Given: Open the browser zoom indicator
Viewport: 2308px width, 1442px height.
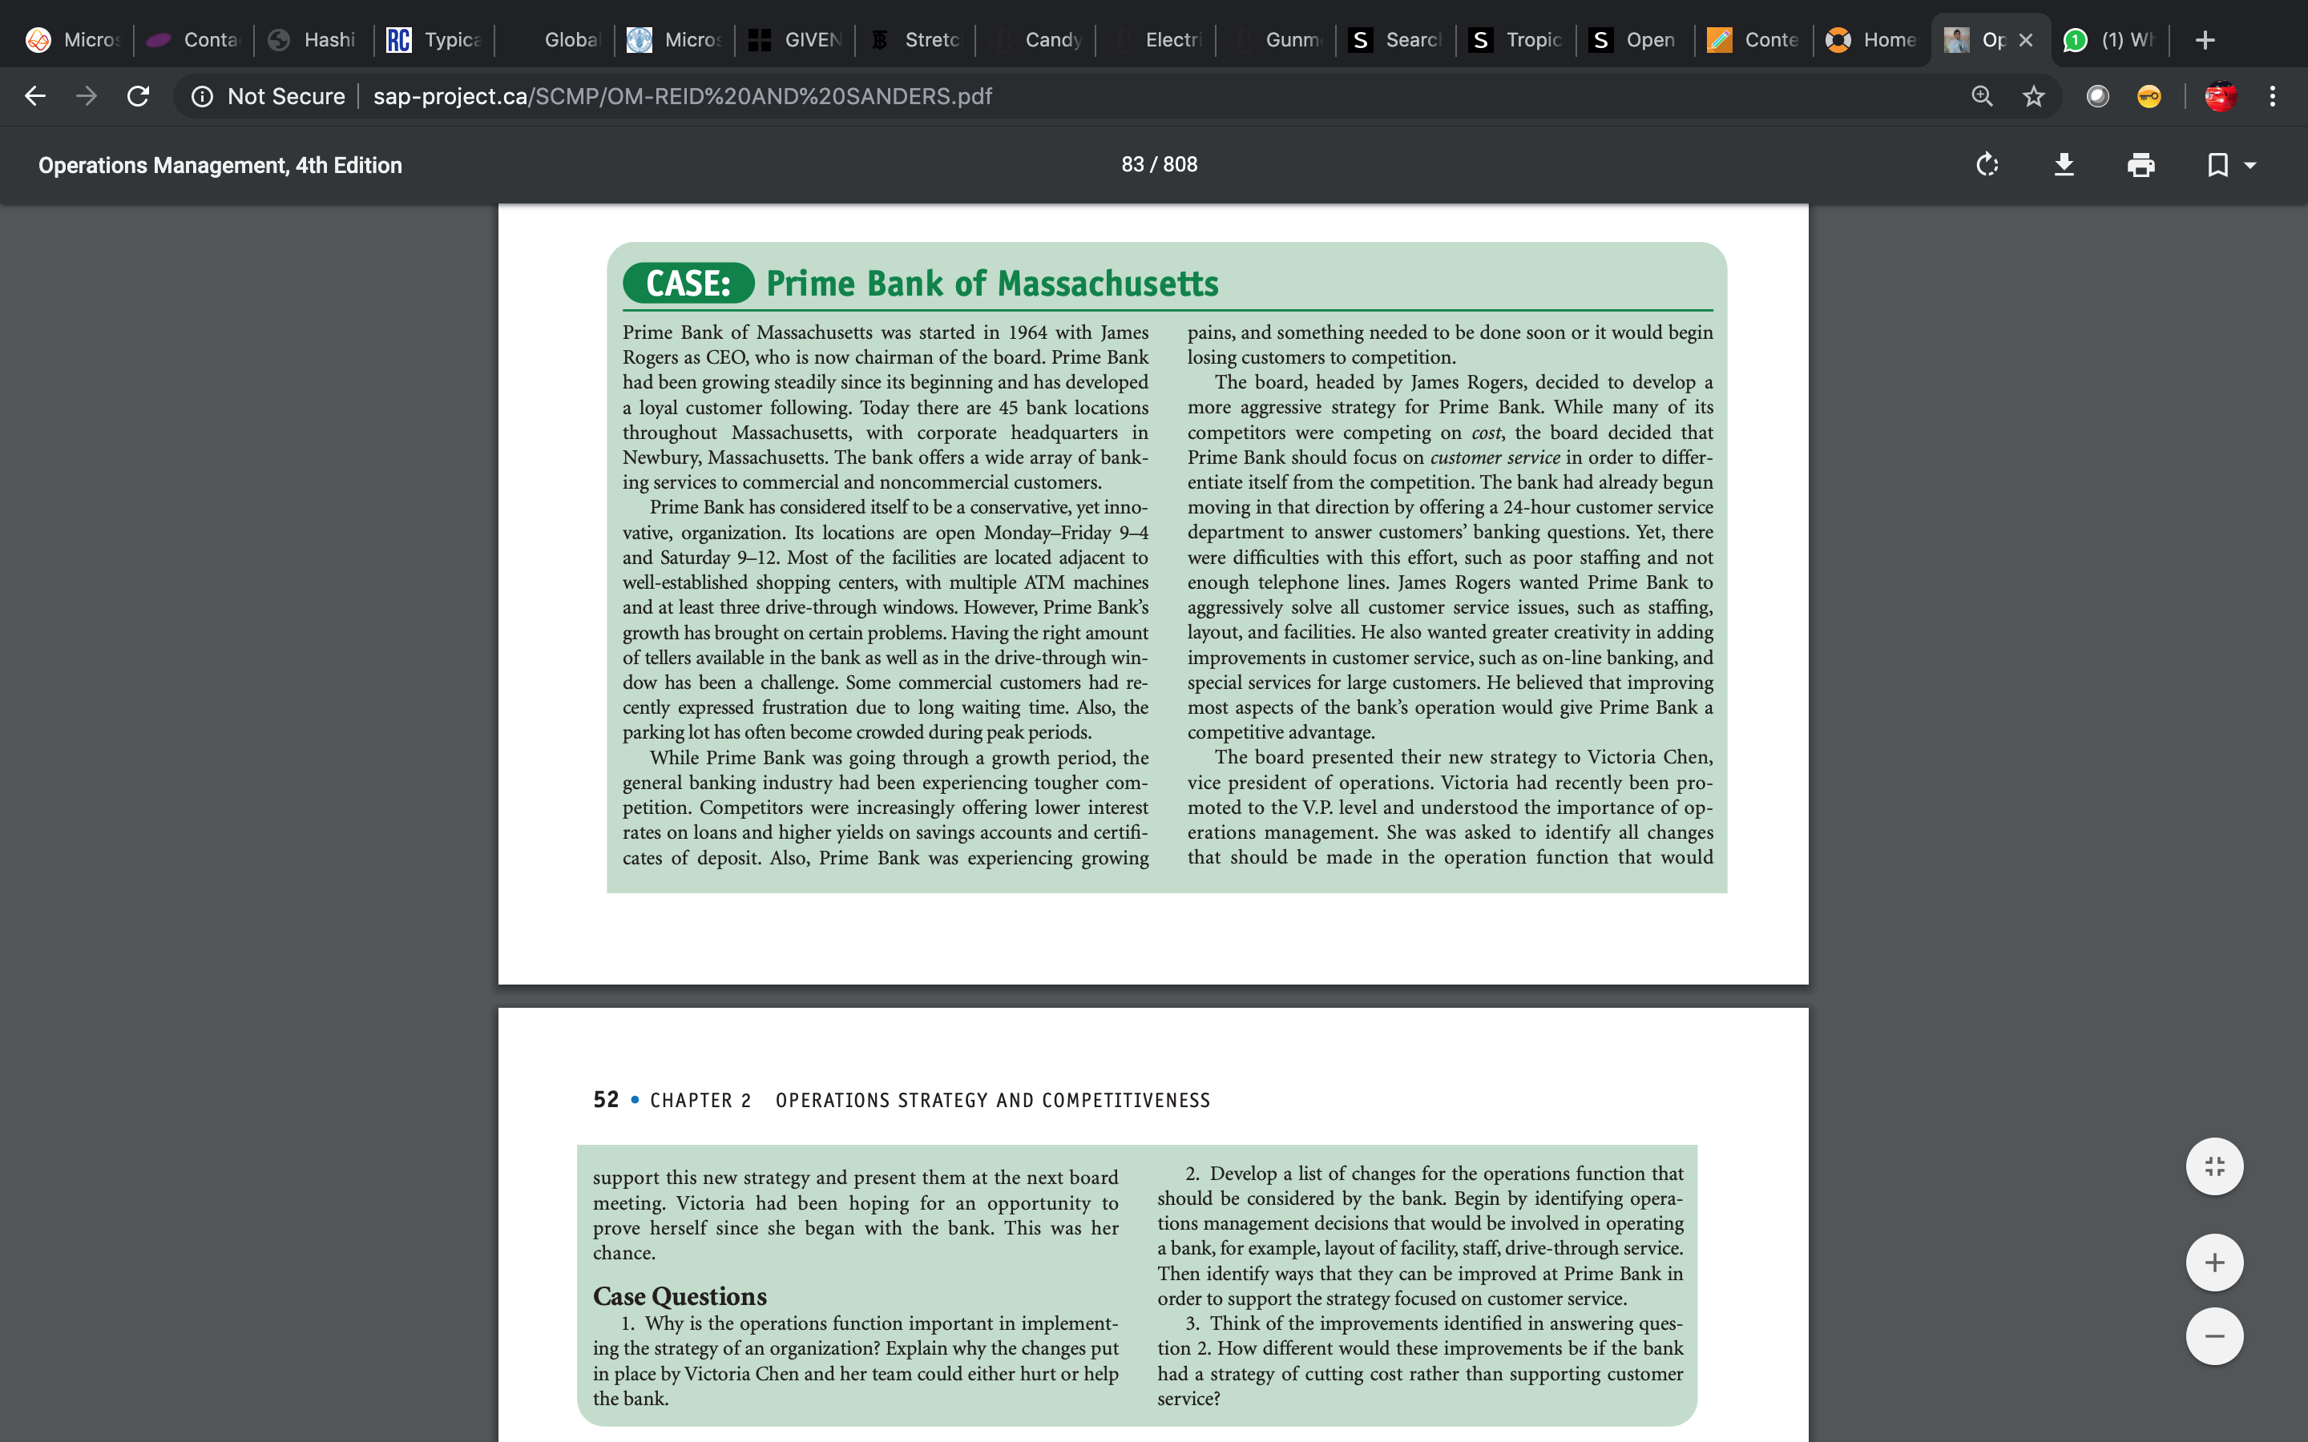Looking at the screenshot, I should click(1982, 96).
